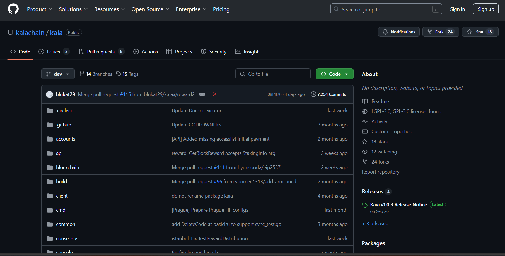Open pull request #115 link
Screen dimensions: 505x256
pyautogui.click(x=125, y=94)
